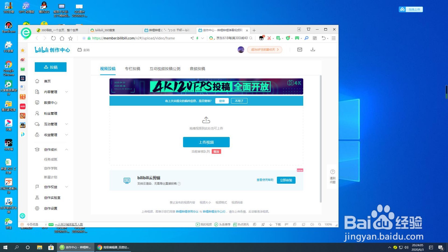
Task: Open the shopping protection shield icon
Action: tap(288, 38)
